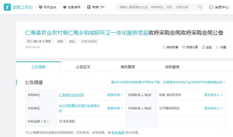The image size is (233, 137).
Task: Open 消息中心 message center
Action: pyautogui.click(x=219, y=7)
